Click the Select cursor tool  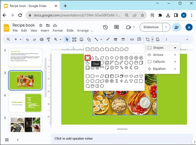click(x=67, y=39)
